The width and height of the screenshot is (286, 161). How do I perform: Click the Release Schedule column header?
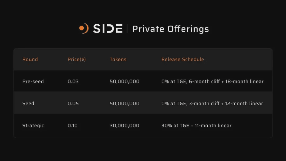pyautogui.click(x=183, y=59)
